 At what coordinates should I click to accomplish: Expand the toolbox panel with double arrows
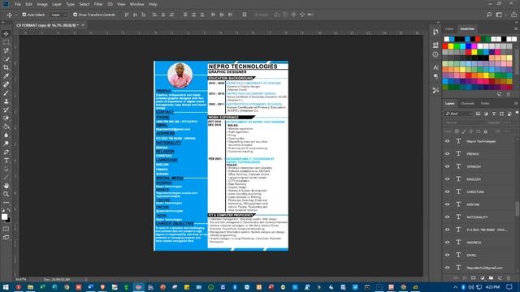[x=3, y=22]
